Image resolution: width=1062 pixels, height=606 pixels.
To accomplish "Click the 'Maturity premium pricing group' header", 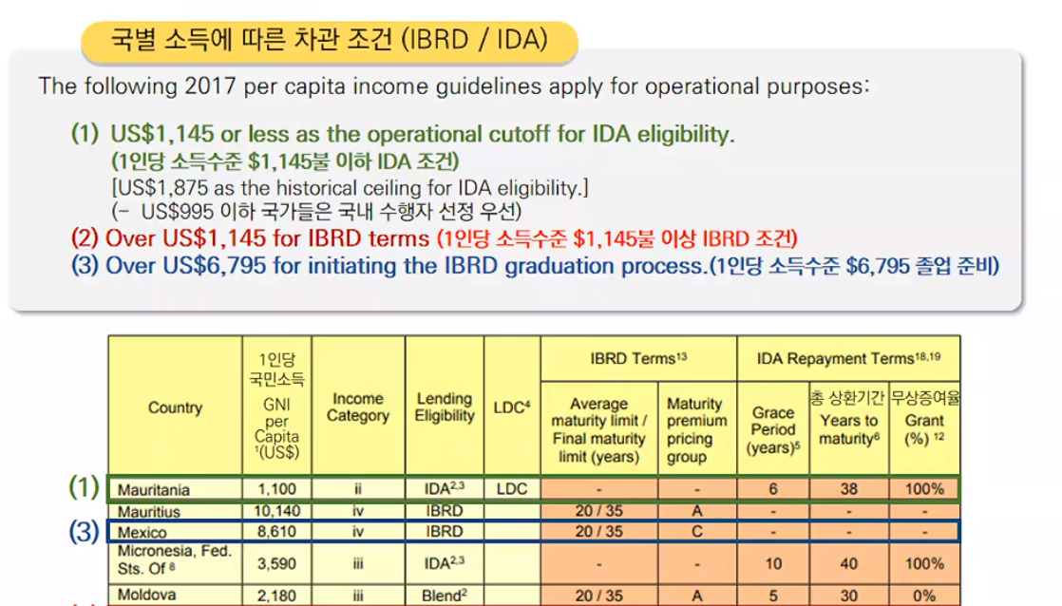I will [697, 430].
